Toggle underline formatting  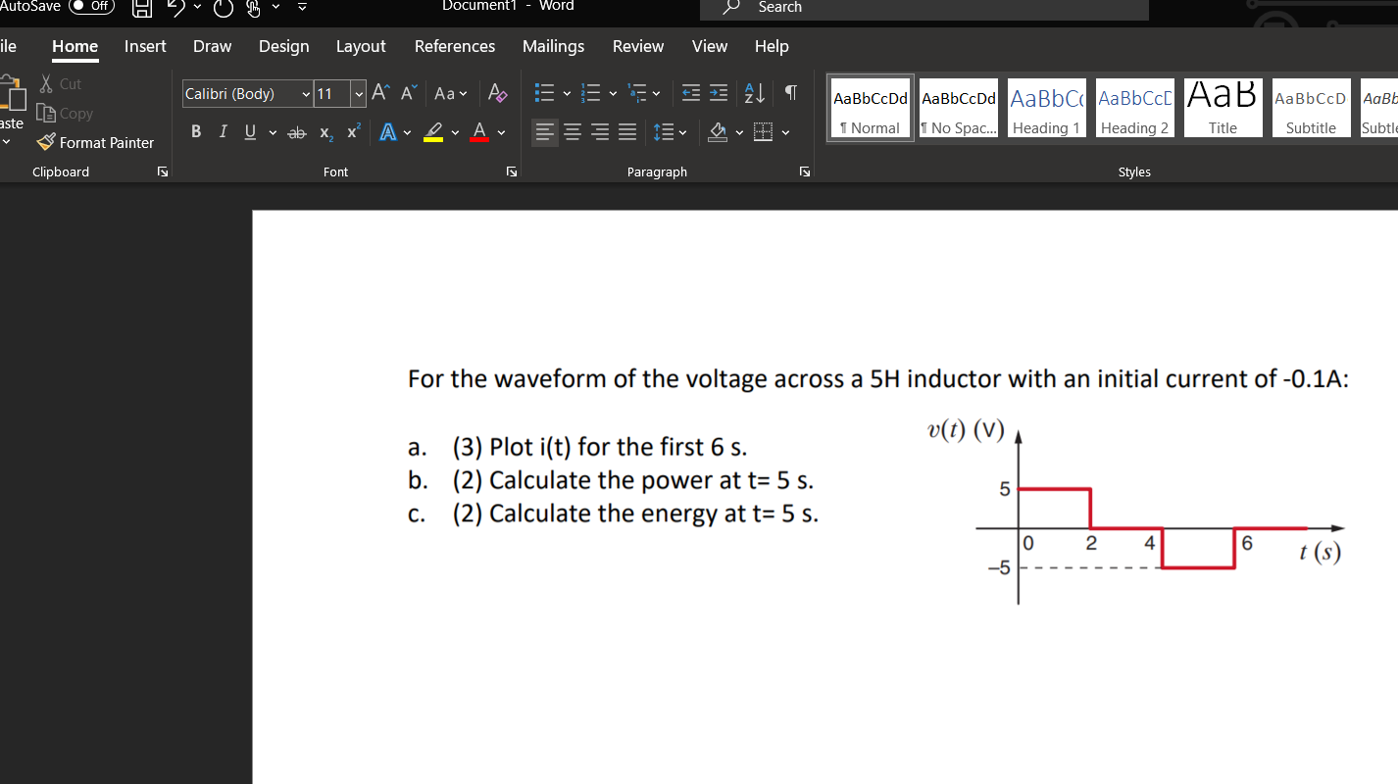(249, 132)
